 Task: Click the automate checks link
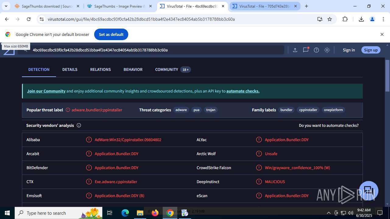pyautogui.click(x=243, y=91)
